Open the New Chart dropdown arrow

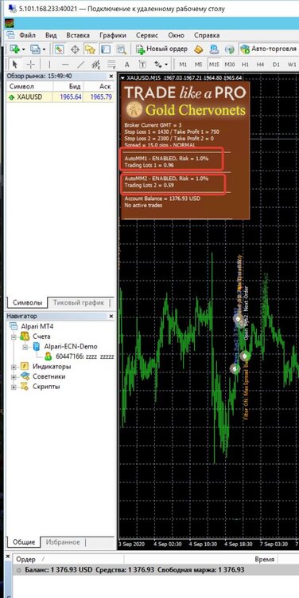[24, 49]
